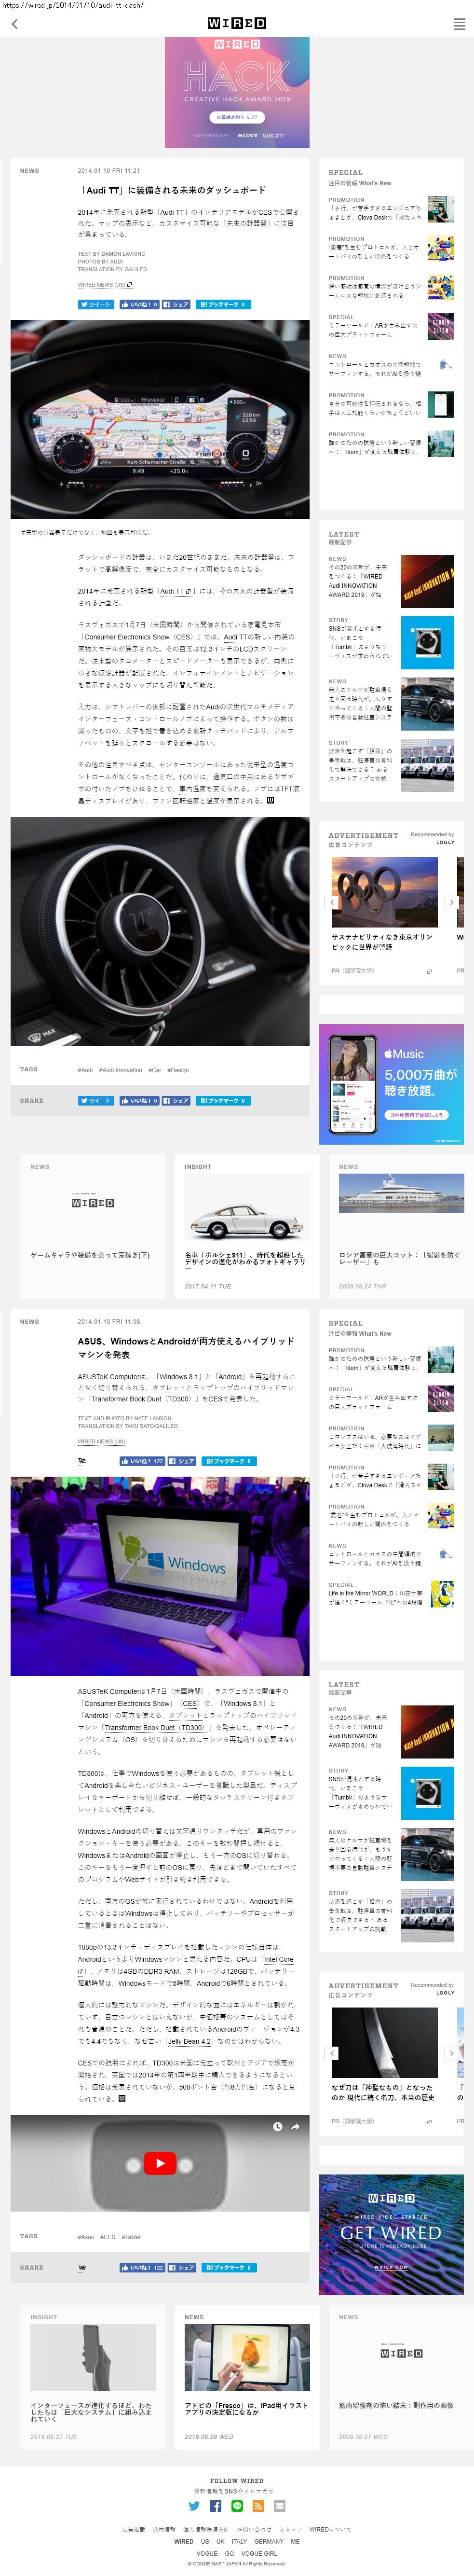This screenshot has height=2576, width=474.
Task: Click the Audi air vent photo
Action: tap(160, 931)
